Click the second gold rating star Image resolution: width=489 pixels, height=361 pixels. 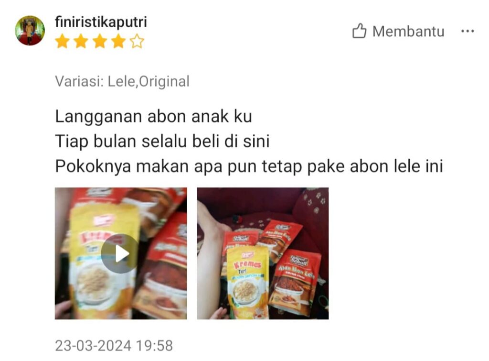click(x=81, y=41)
